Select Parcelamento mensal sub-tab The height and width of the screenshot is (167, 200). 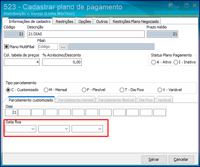coord(76,100)
